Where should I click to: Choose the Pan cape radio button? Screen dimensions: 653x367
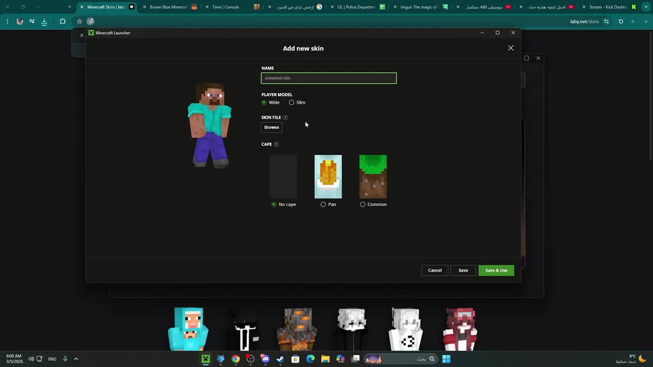tap(323, 204)
